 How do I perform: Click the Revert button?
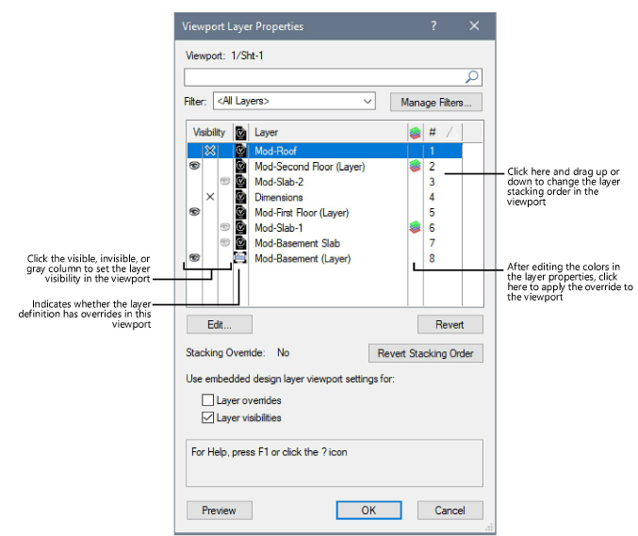click(x=450, y=325)
